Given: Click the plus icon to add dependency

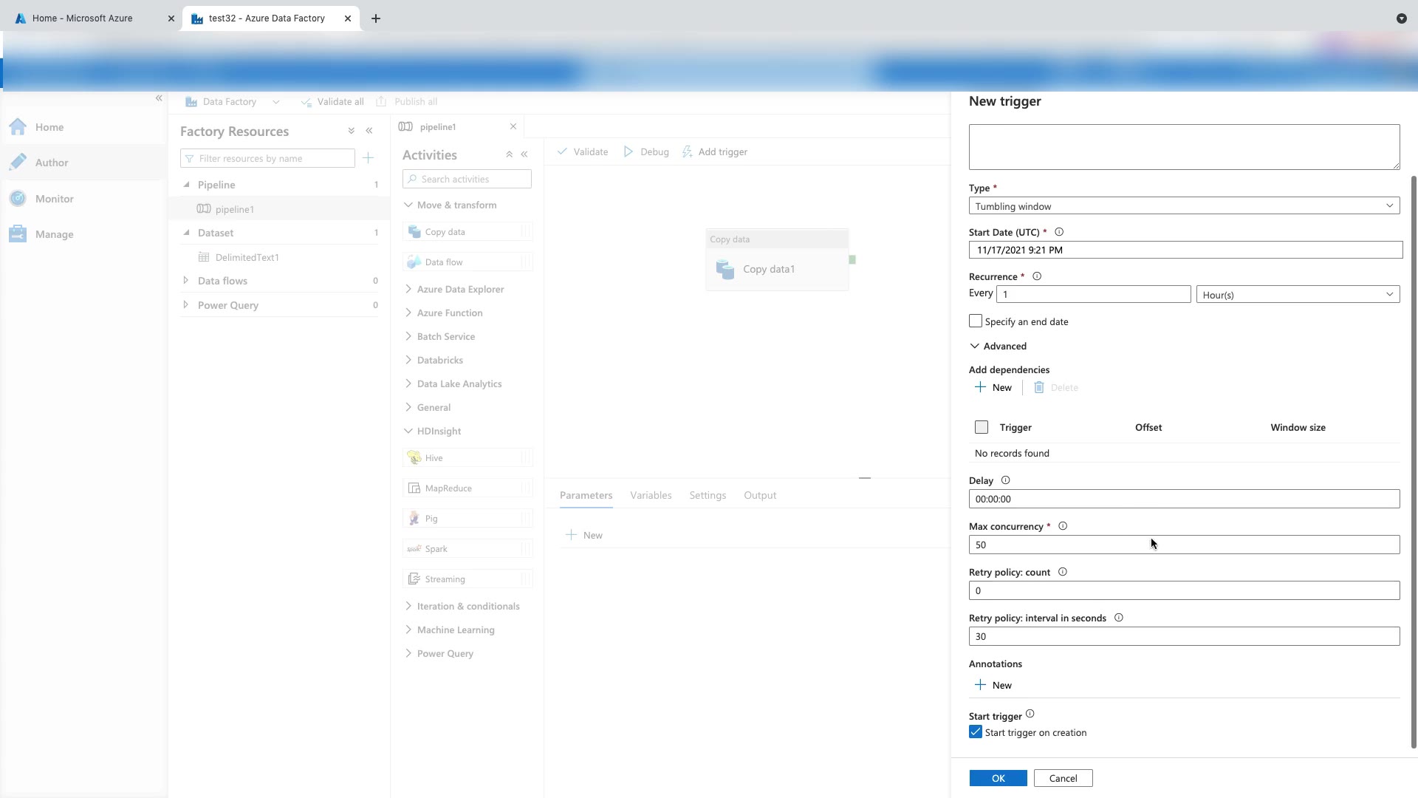Looking at the screenshot, I should 980,387.
